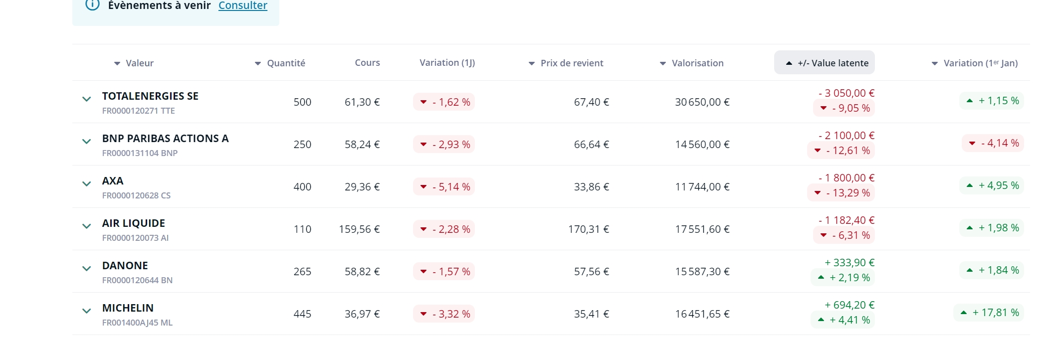
Task: Expand the MICHELIN row chevron
Action: pyautogui.click(x=86, y=311)
